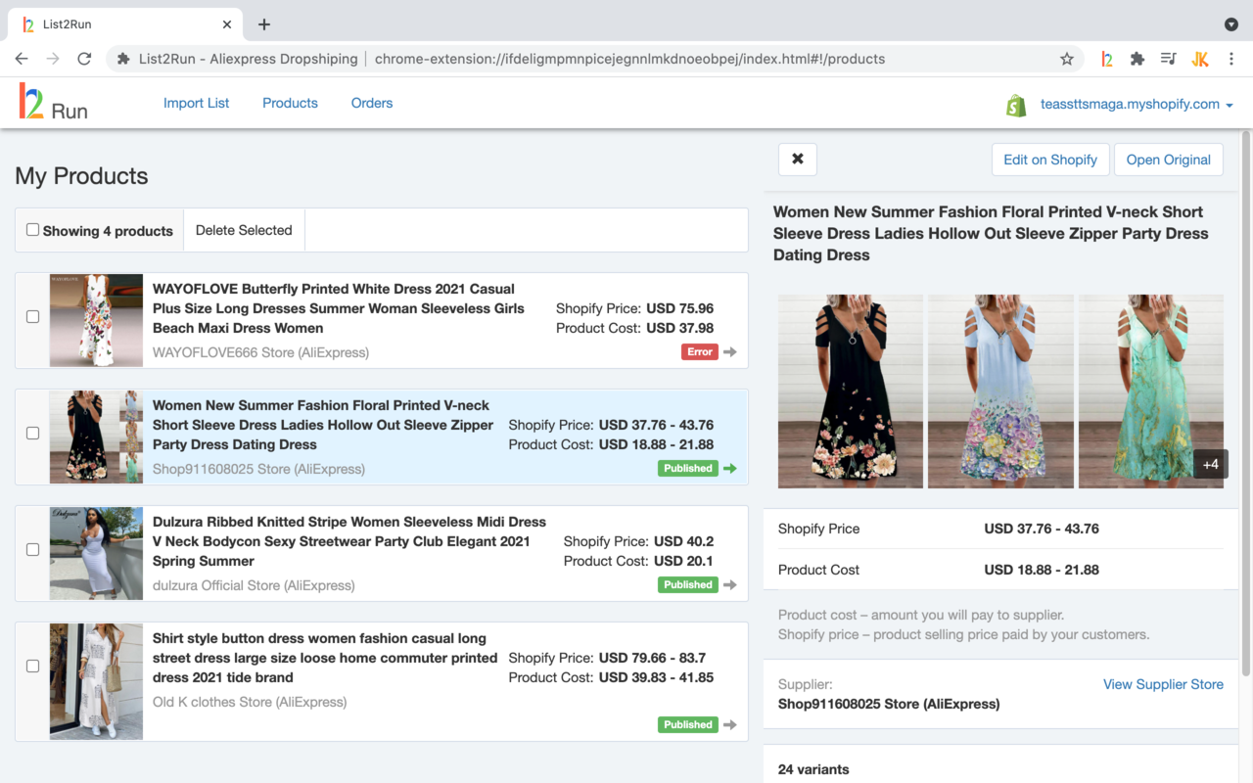Open the Orders tab
The width and height of the screenshot is (1253, 783).
(372, 103)
